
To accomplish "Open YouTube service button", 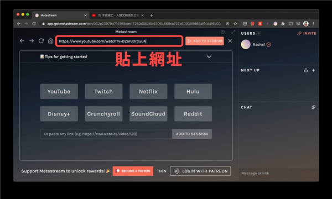I will pyautogui.click(x=59, y=91).
